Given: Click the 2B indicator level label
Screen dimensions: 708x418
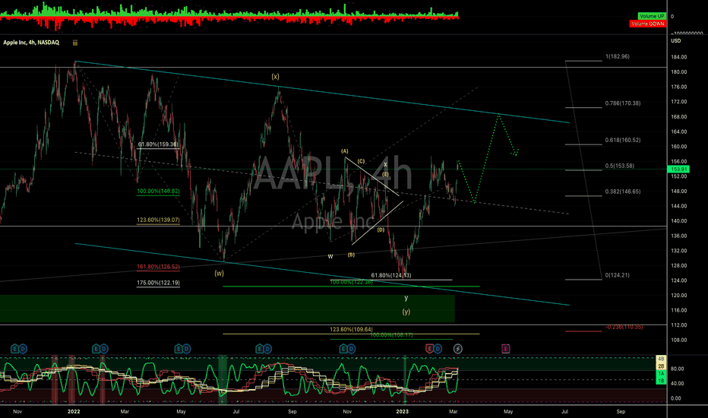Looking at the screenshot, I should pyautogui.click(x=661, y=366).
